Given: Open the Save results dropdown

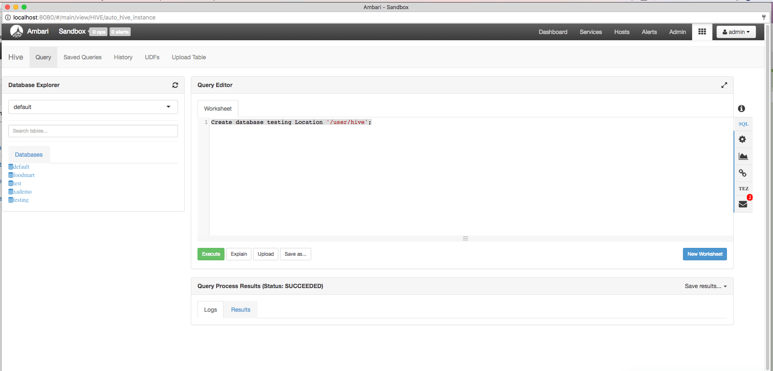Looking at the screenshot, I should coord(705,286).
